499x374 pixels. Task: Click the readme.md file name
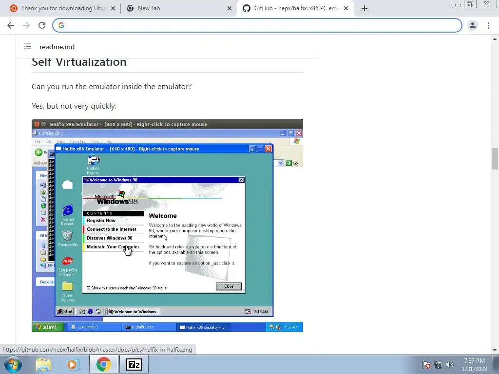coord(57,47)
